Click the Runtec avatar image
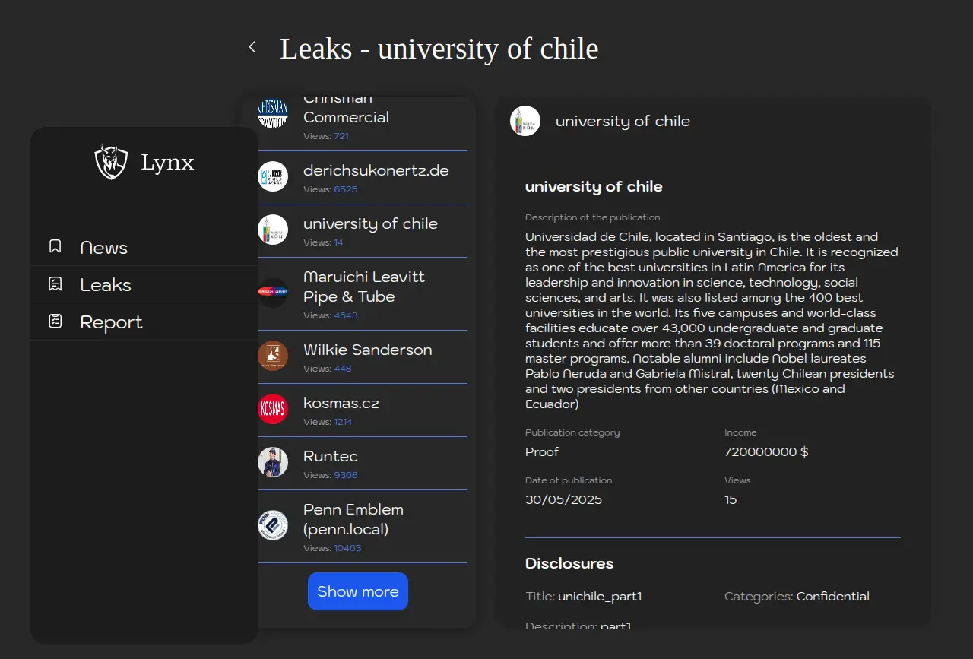Image resolution: width=973 pixels, height=659 pixels. (x=273, y=462)
